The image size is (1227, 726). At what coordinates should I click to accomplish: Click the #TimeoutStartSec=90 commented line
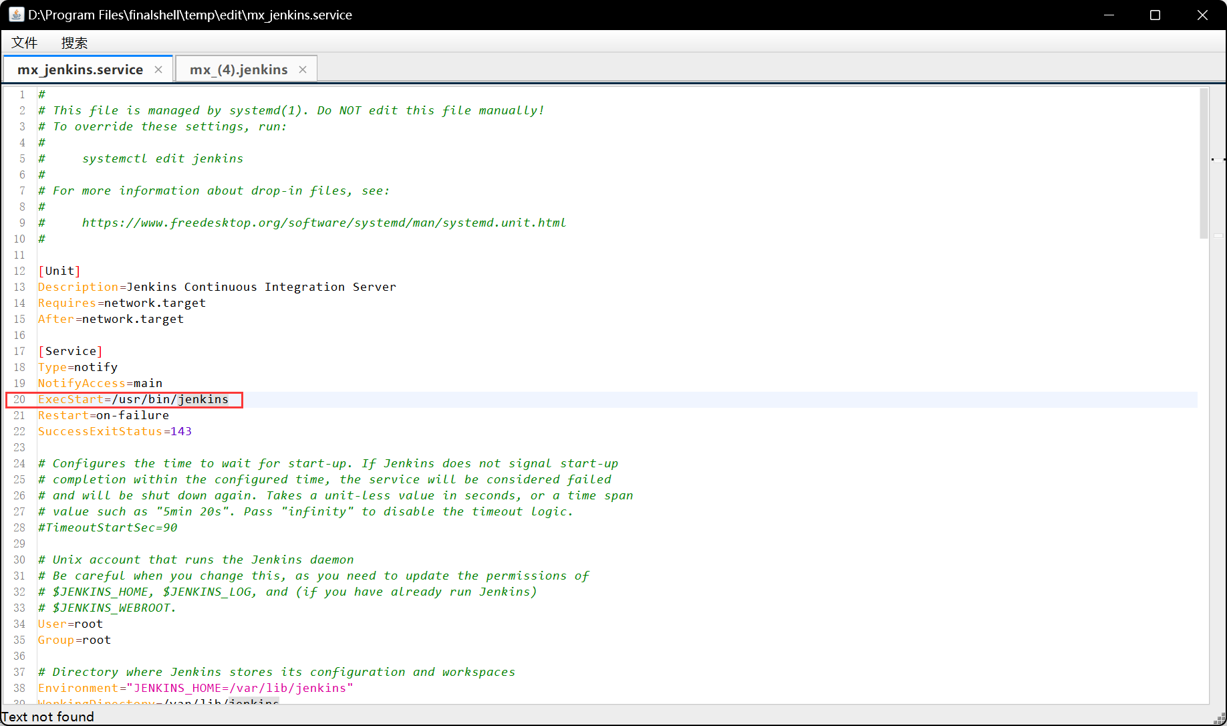coord(108,527)
